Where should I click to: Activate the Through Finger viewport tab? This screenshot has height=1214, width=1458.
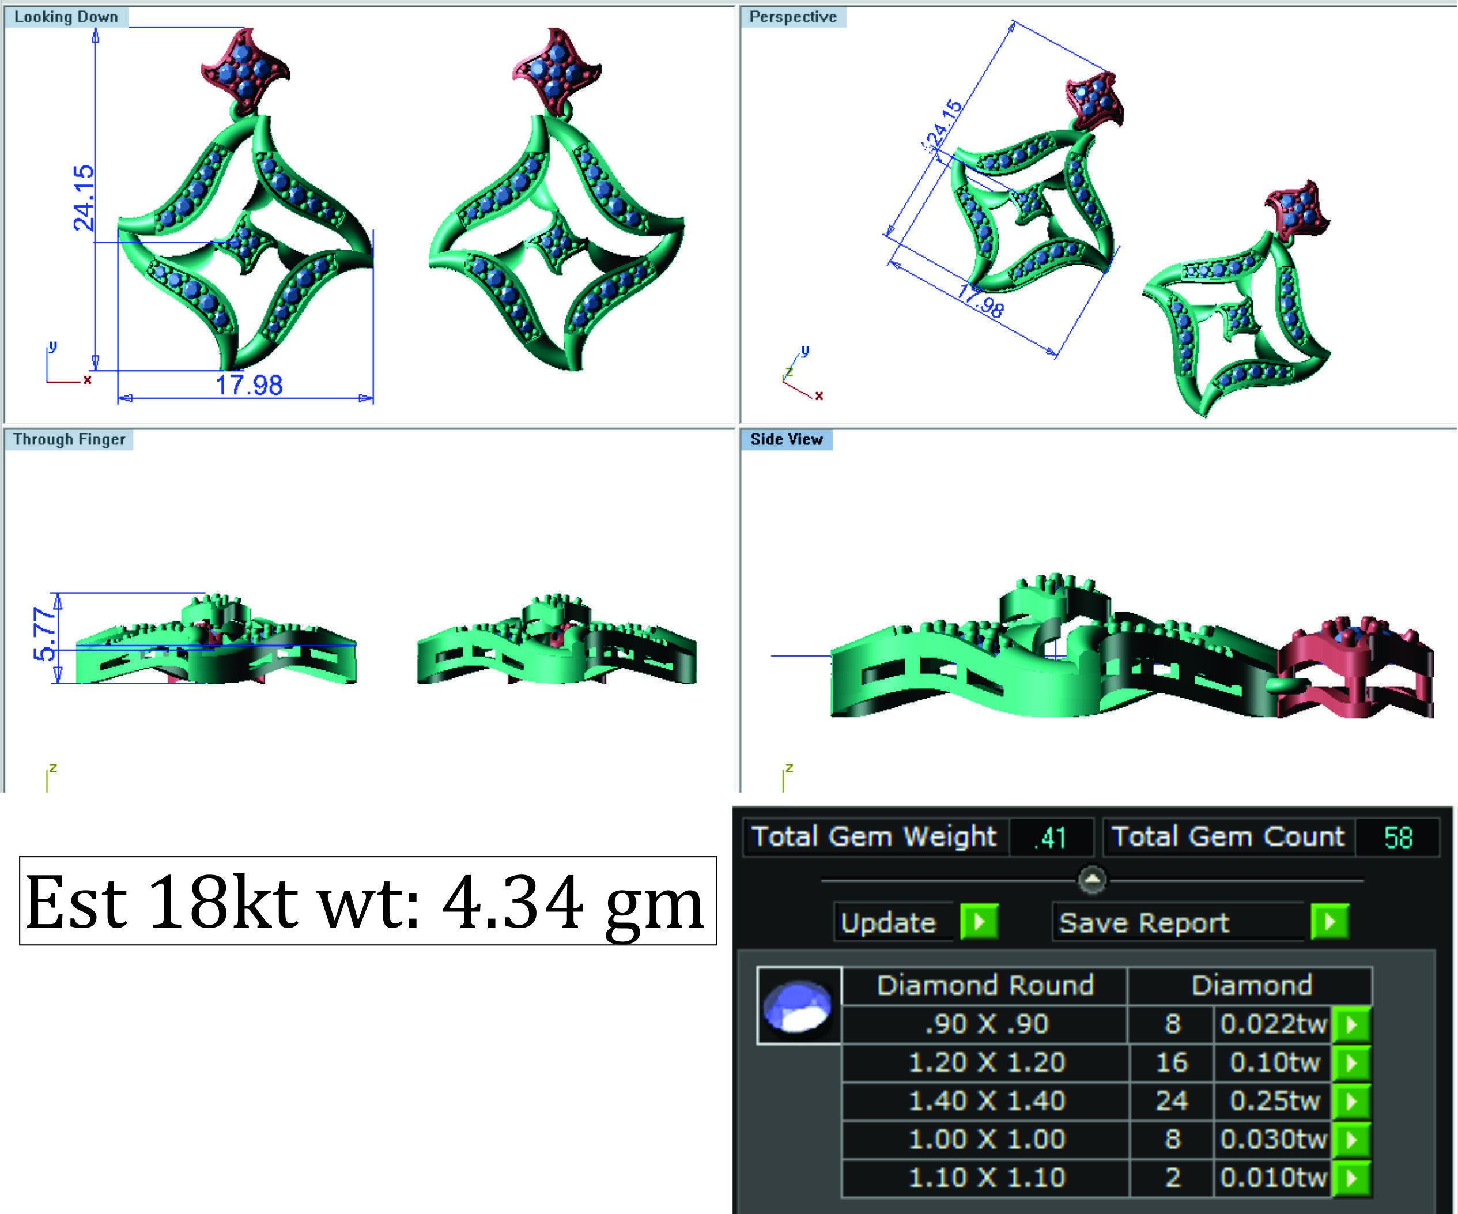[x=69, y=440]
